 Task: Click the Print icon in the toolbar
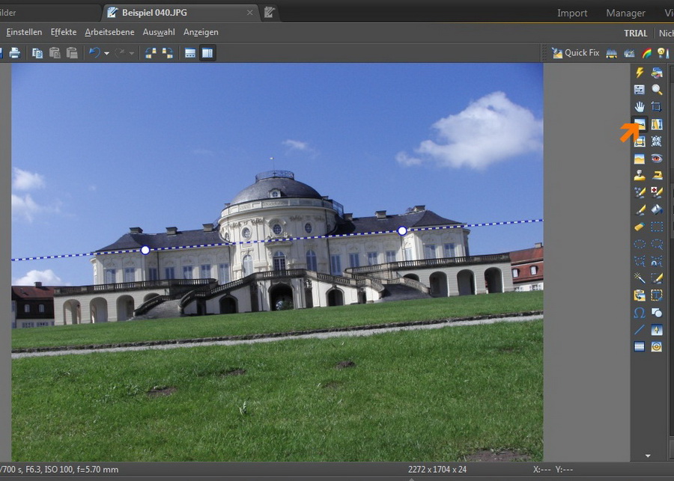[x=15, y=53]
